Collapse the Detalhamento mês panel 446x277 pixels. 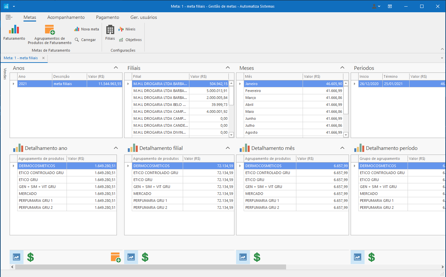point(342,148)
